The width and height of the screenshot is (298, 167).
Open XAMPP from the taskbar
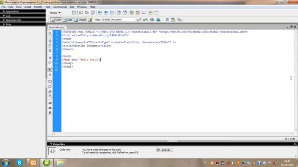33,163
